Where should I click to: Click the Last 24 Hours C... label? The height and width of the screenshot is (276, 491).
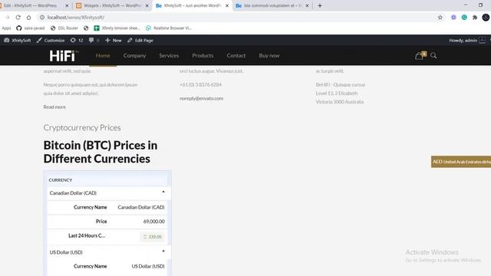point(87,235)
